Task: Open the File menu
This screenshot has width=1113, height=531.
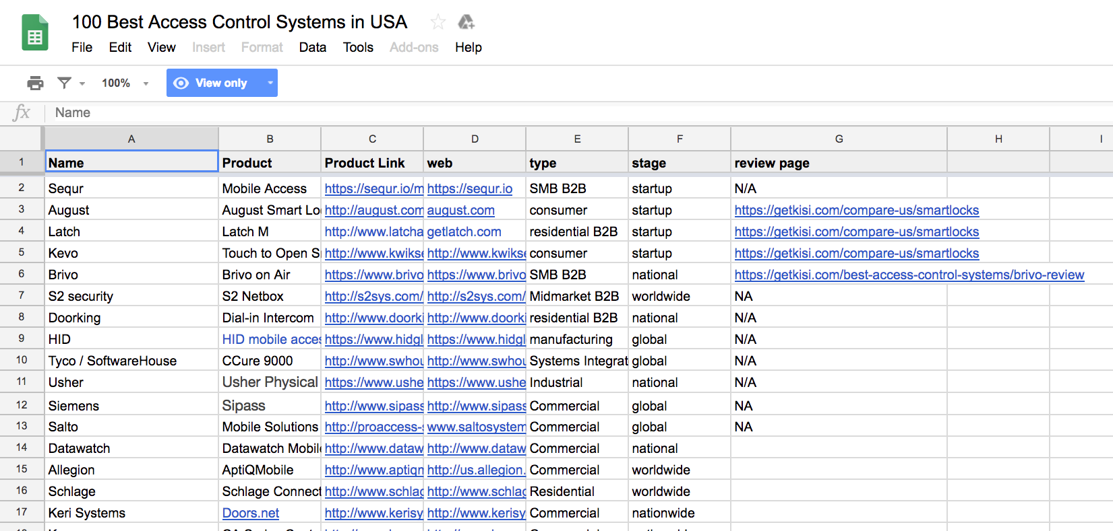Action: (82, 47)
